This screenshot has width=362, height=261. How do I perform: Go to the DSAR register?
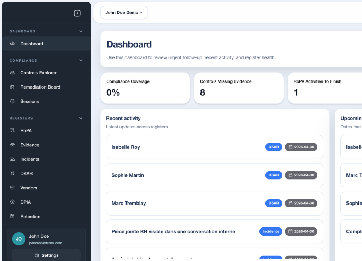click(x=46, y=174)
